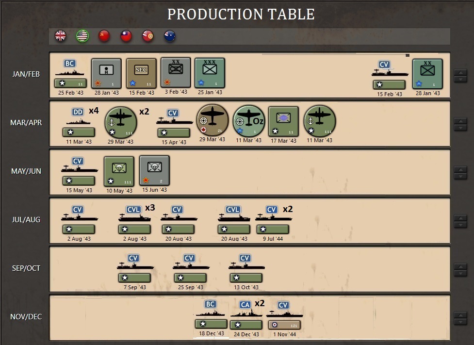
Task: Click the JUL/AUG row up arrow
Action: [x=460, y=218]
